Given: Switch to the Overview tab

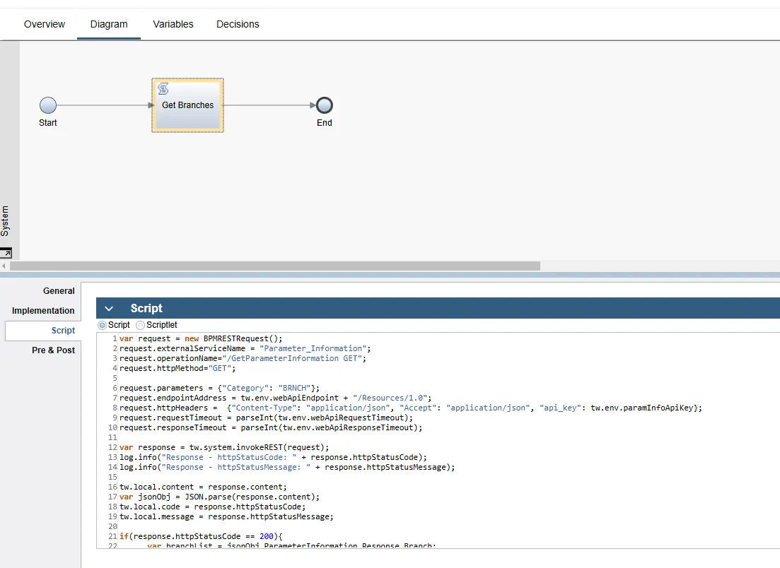Looking at the screenshot, I should click(44, 24).
